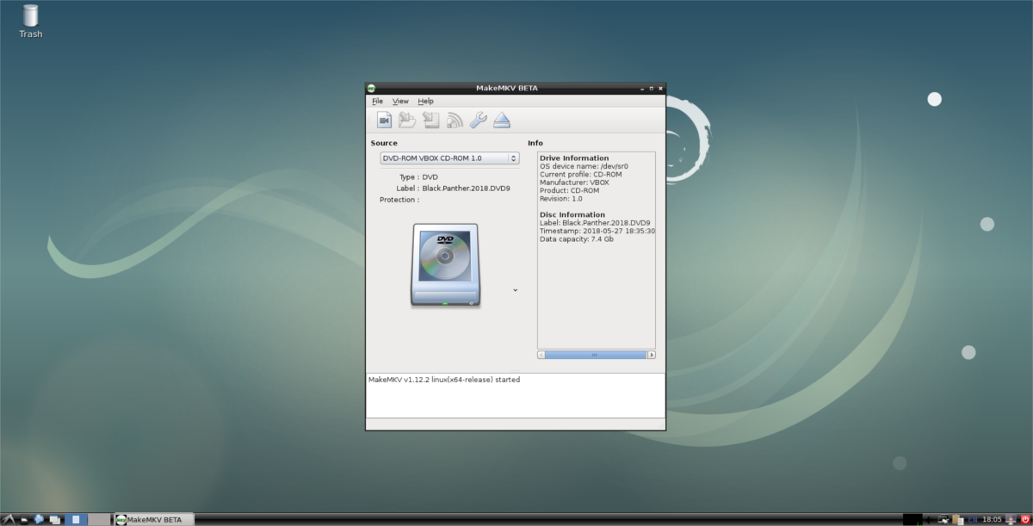Click the 'Type : DVD' text
Image resolution: width=1033 pixels, height=526 pixels.
coord(418,176)
